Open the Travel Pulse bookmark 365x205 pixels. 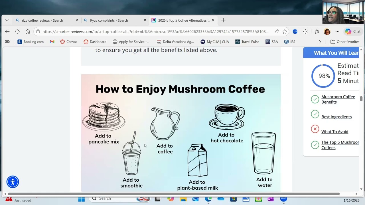click(247, 42)
